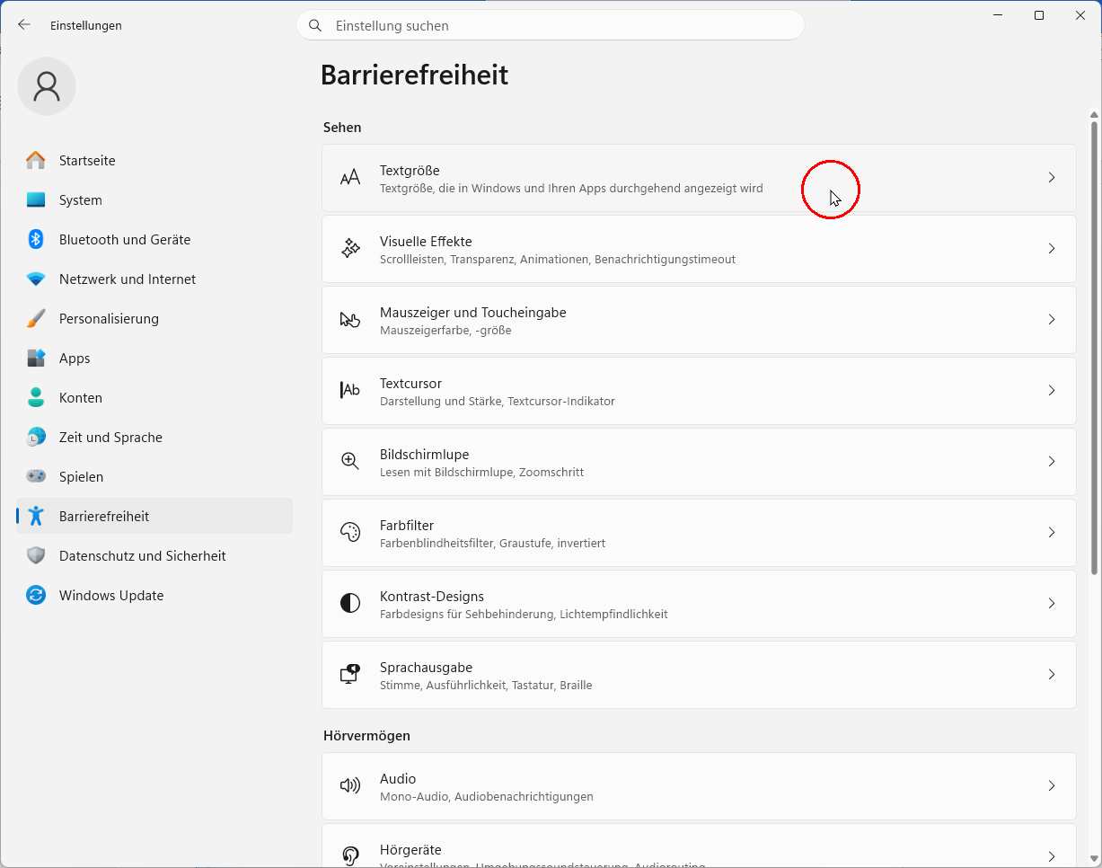
Task: Click the Personalisierung paintbrush icon
Action: [36, 319]
